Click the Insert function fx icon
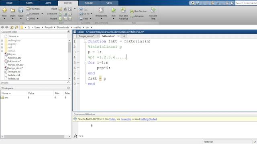 [x=65, y=9]
